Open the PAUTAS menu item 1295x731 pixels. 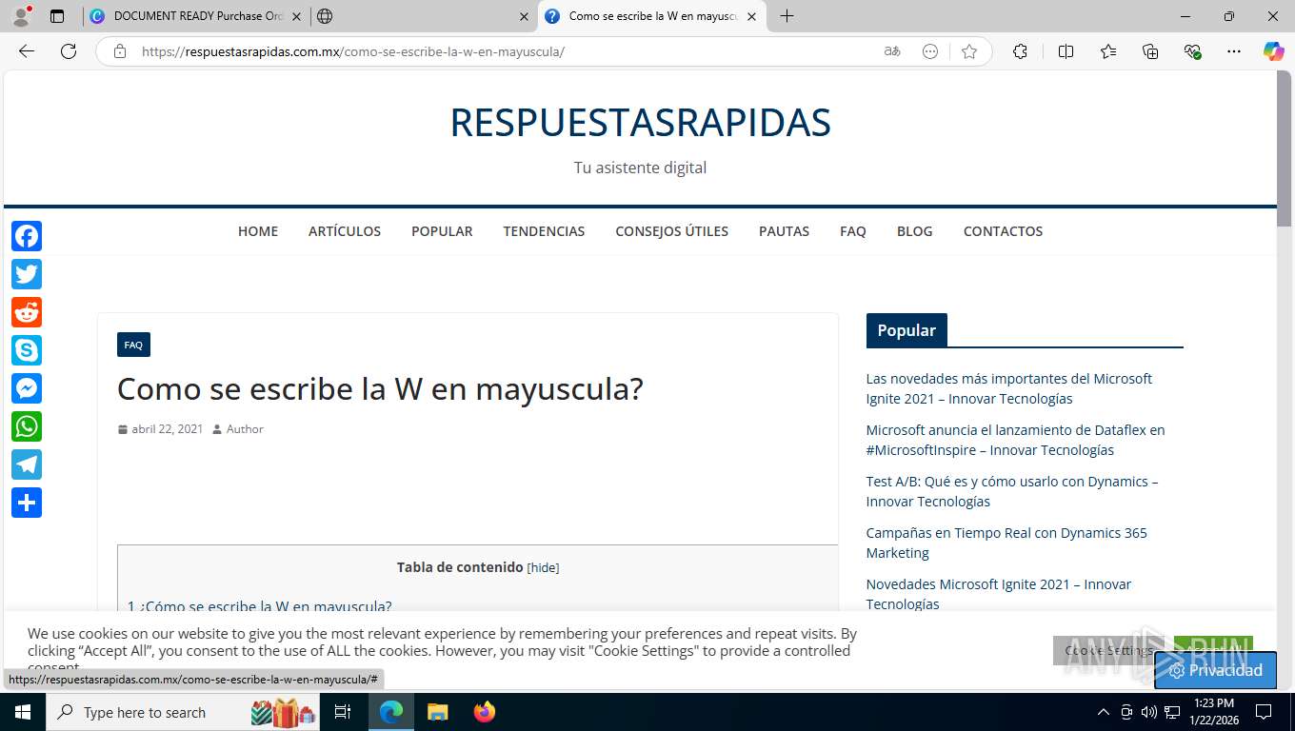(784, 231)
